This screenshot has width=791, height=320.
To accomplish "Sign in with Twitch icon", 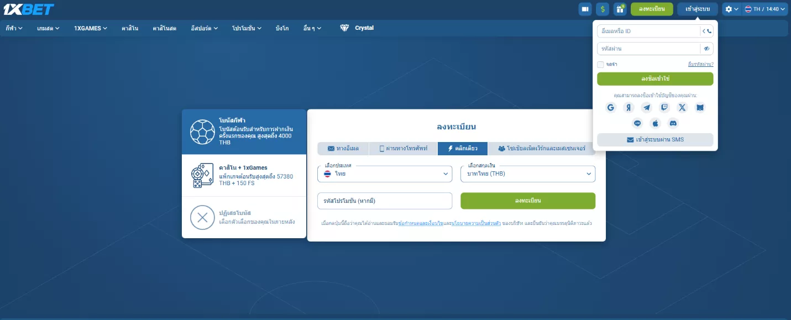I will (x=664, y=108).
